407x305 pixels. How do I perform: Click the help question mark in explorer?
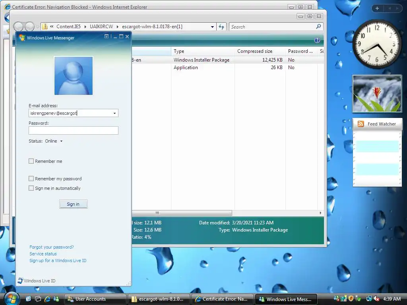(317, 40)
